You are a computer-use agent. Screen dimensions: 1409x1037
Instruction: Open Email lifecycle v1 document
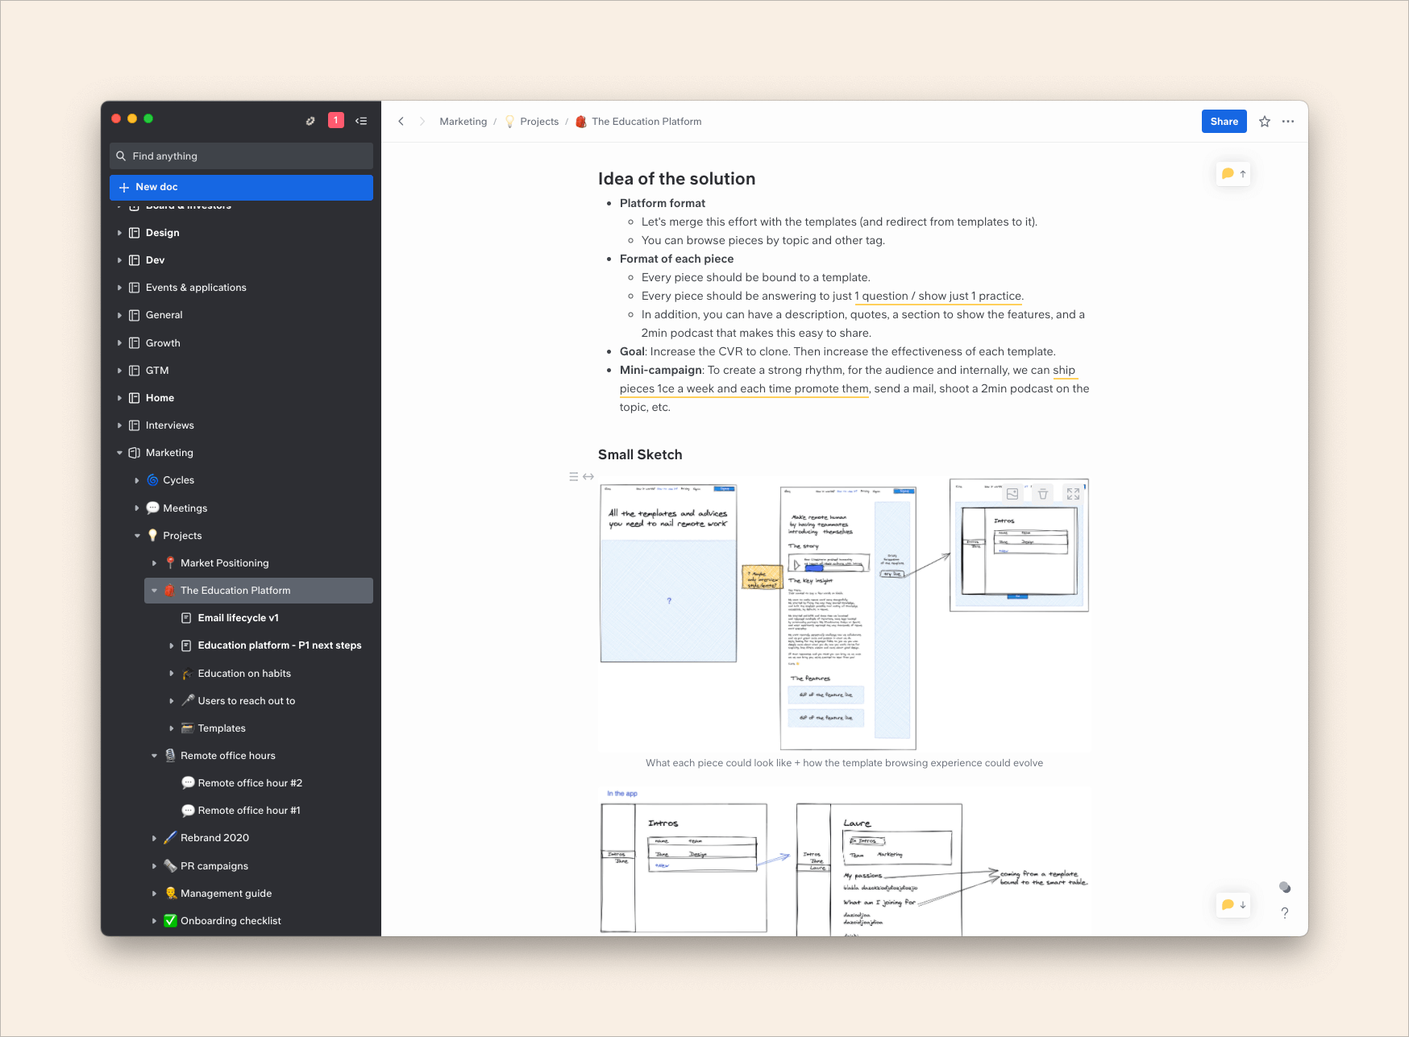point(238,618)
